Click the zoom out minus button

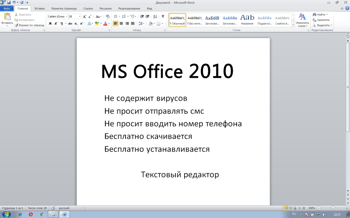[319, 208]
